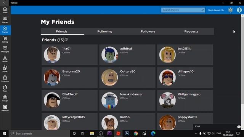Viewport: 244px width, 137px height.
Task: Open Cortana circle on taskbar
Action: pyautogui.click(x=74, y=134)
